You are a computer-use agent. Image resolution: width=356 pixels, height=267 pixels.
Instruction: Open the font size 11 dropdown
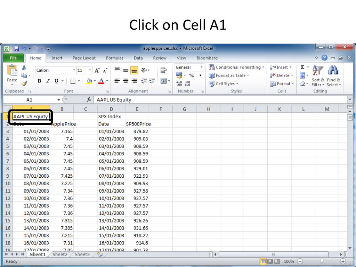click(x=90, y=70)
